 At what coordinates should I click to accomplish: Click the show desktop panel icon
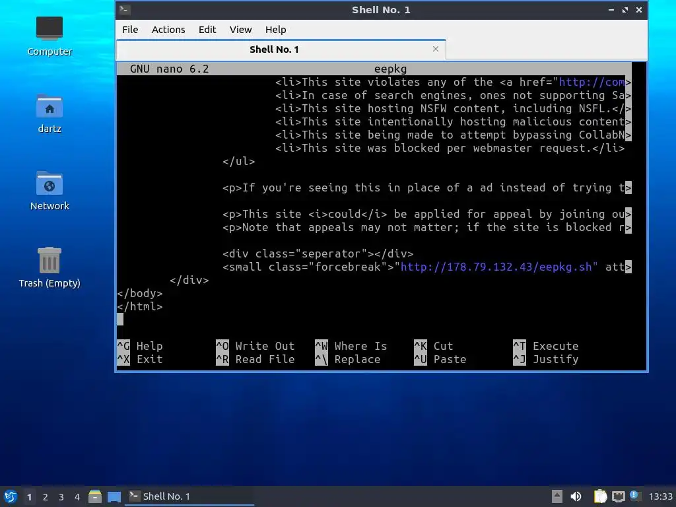click(x=114, y=496)
